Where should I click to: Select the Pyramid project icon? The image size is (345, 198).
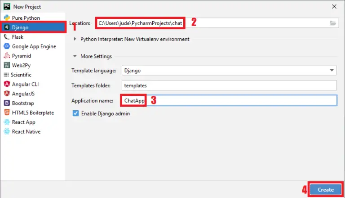coord(7,56)
